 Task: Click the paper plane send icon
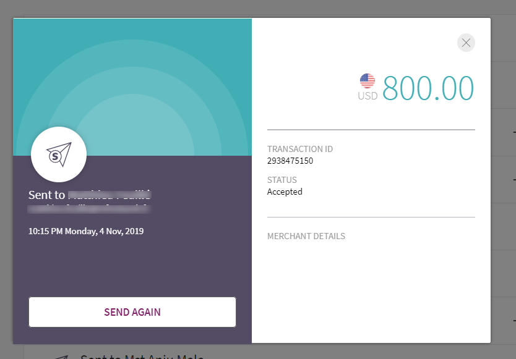(59, 154)
